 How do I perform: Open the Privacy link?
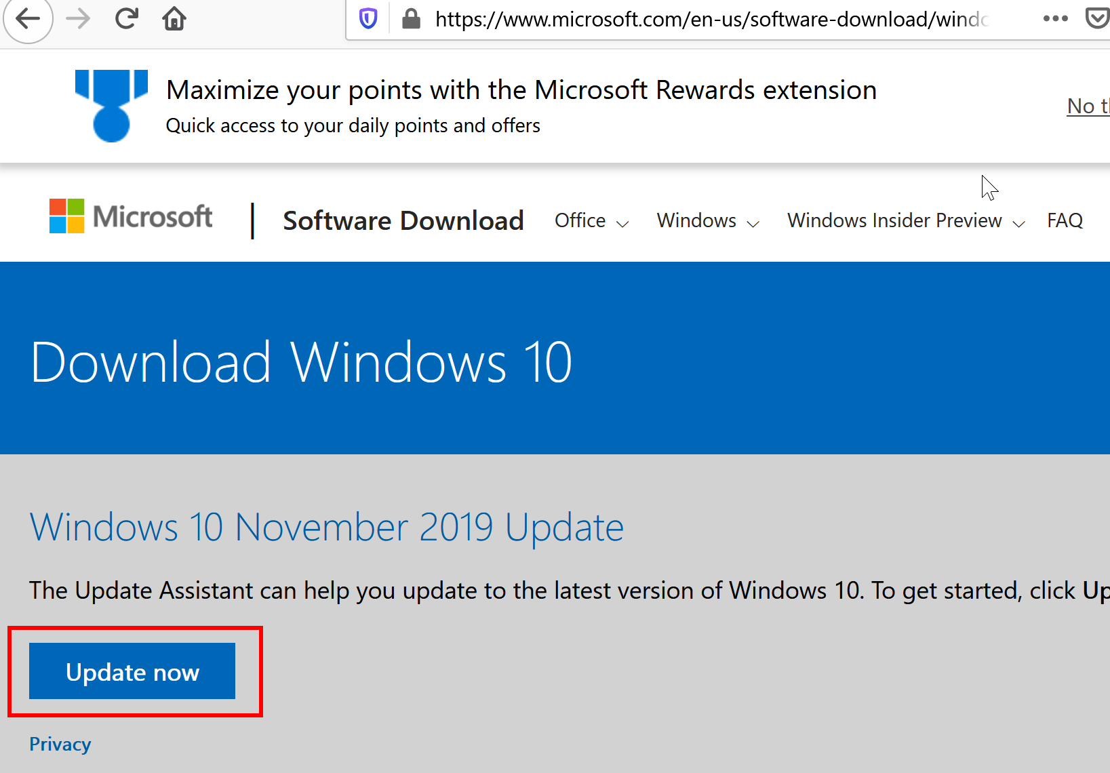point(60,744)
